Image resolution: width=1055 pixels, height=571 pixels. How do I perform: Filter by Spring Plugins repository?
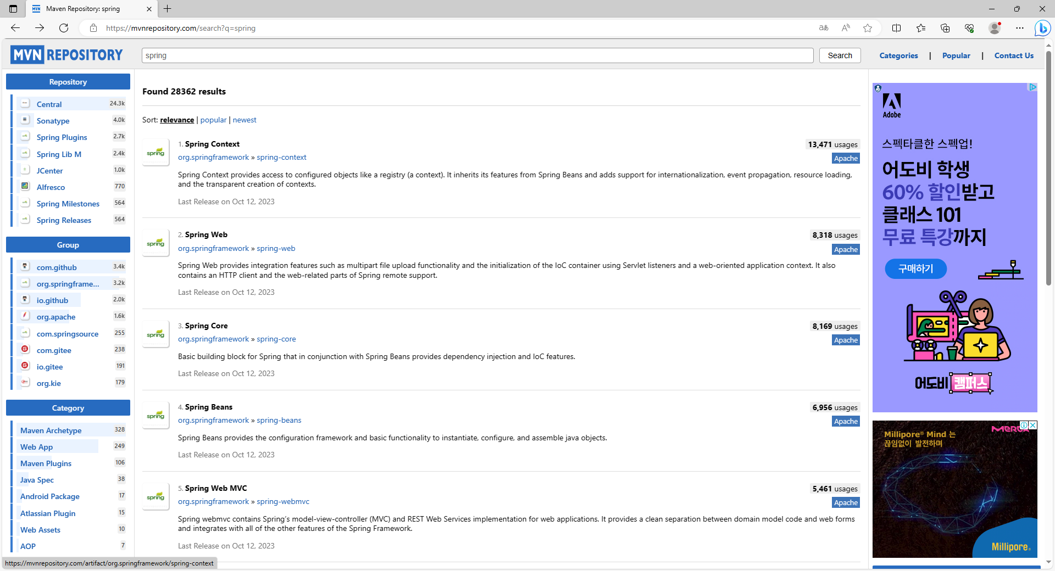click(x=62, y=137)
